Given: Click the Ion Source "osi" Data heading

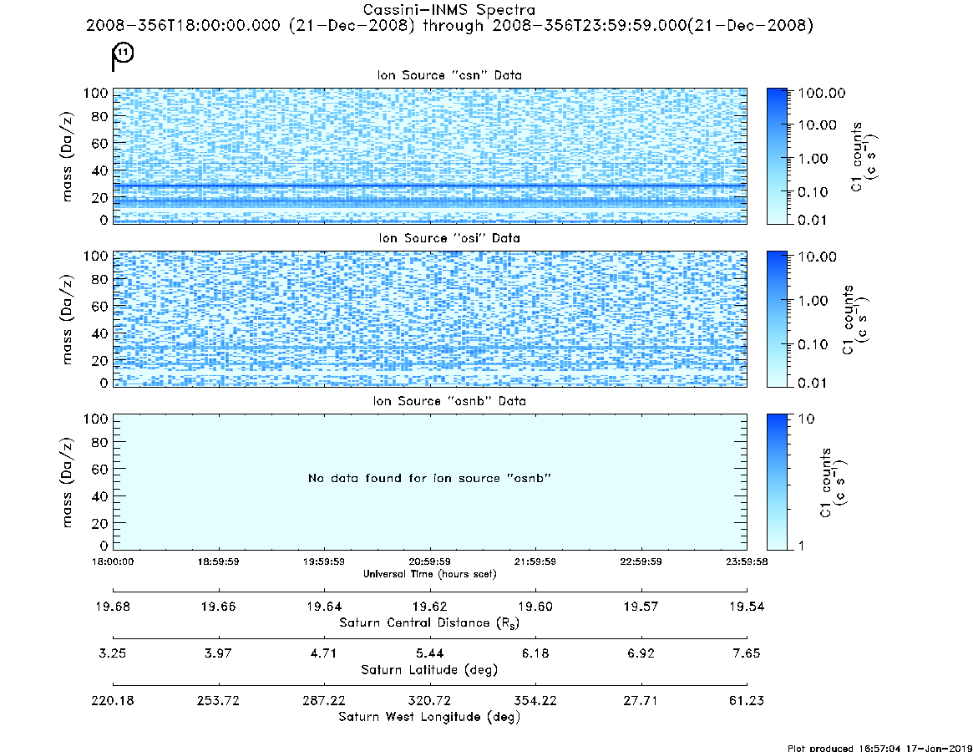Looking at the screenshot, I should pos(449,238).
